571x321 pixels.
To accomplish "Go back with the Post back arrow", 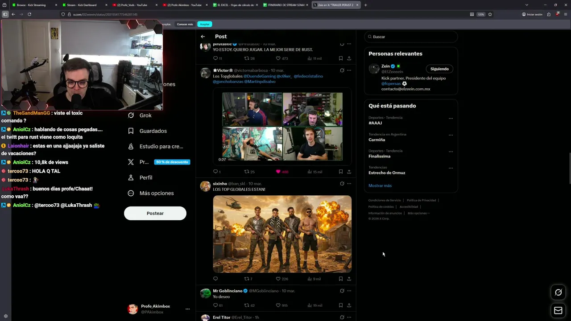I will [203, 37].
